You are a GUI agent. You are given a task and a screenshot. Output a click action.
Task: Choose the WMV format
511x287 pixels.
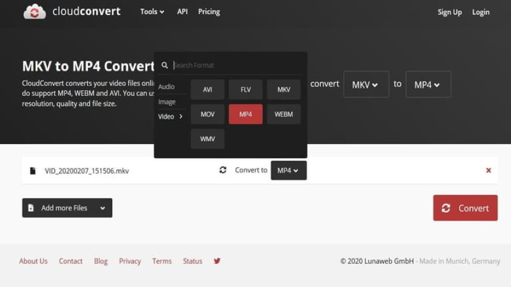point(208,139)
